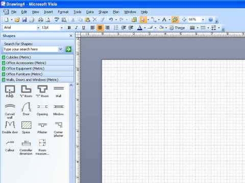This screenshot has height=183, width=245.
Task: Decrease the text indent
Action: pyautogui.click(x=124, y=27)
